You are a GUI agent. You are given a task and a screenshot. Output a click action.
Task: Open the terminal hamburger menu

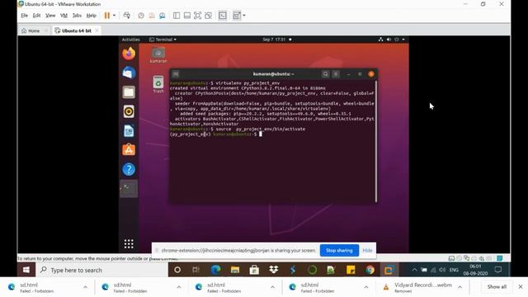tap(336, 74)
